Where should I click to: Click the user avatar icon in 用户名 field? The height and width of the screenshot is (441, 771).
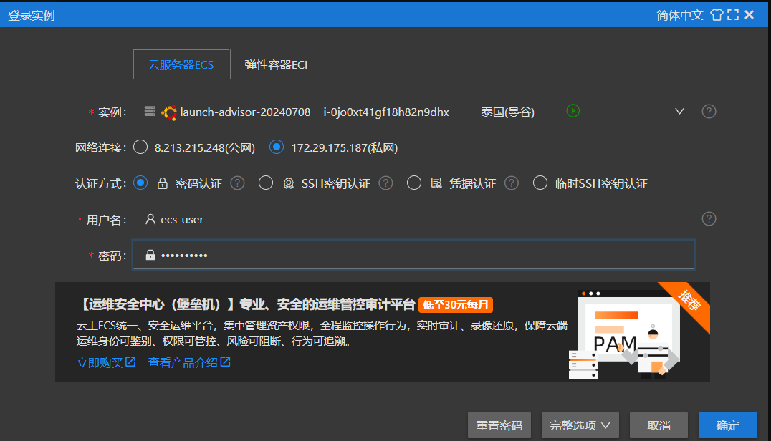pos(150,219)
